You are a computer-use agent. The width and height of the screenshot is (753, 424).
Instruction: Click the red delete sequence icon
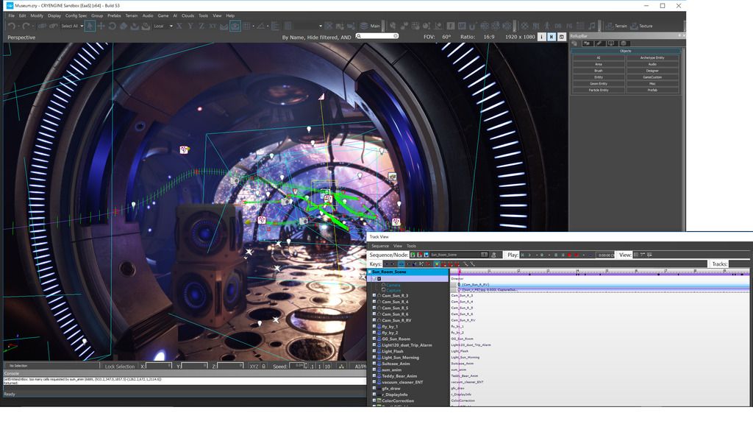419,255
